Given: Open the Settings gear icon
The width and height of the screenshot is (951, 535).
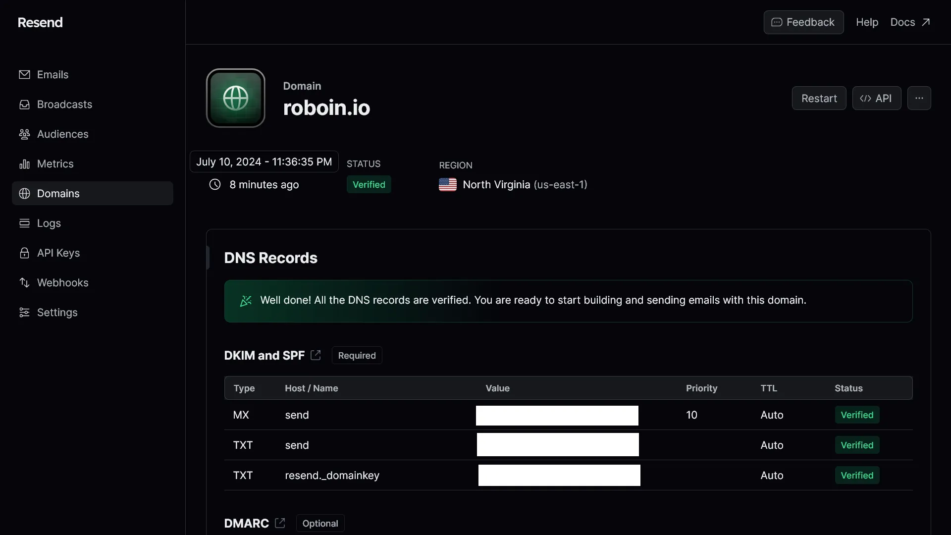Looking at the screenshot, I should (x=23, y=312).
